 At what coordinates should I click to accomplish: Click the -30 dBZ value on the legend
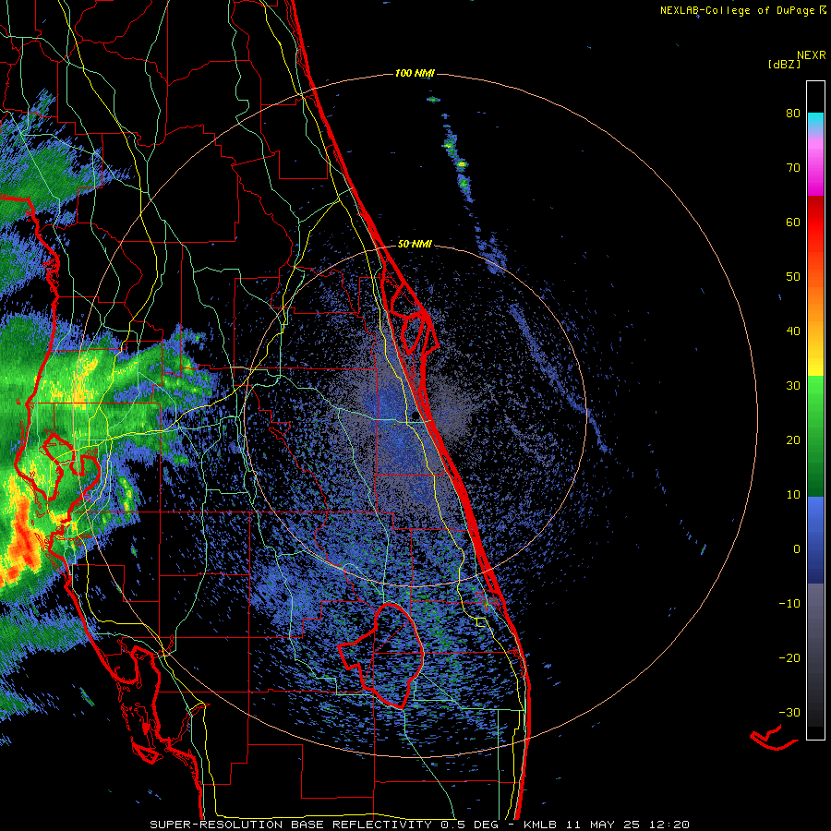(x=789, y=712)
